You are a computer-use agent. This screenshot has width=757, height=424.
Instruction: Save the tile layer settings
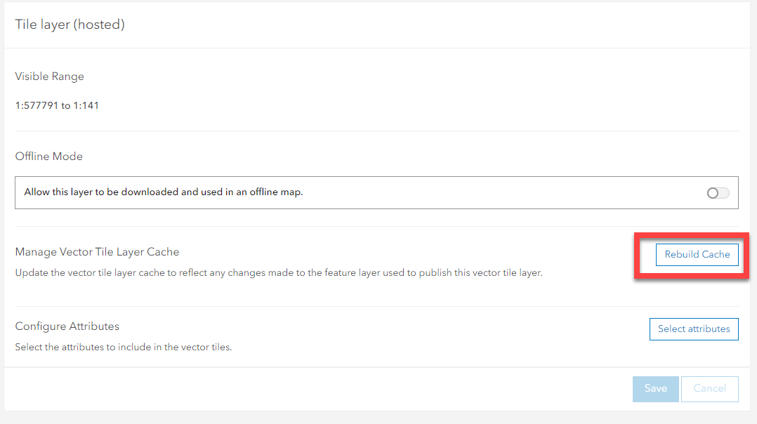pos(655,389)
